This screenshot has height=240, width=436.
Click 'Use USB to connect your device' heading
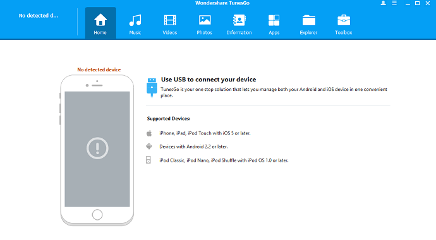pos(209,80)
